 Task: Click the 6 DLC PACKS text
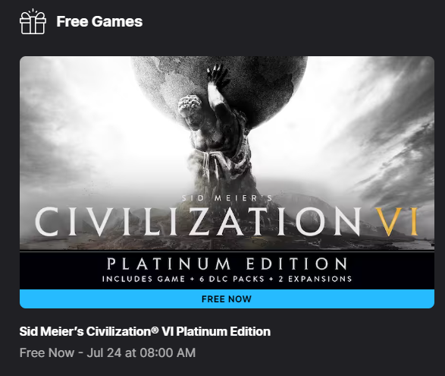click(x=232, y=279)
